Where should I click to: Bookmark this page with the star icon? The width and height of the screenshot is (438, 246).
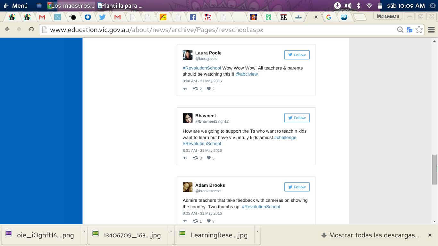(419, 30)
